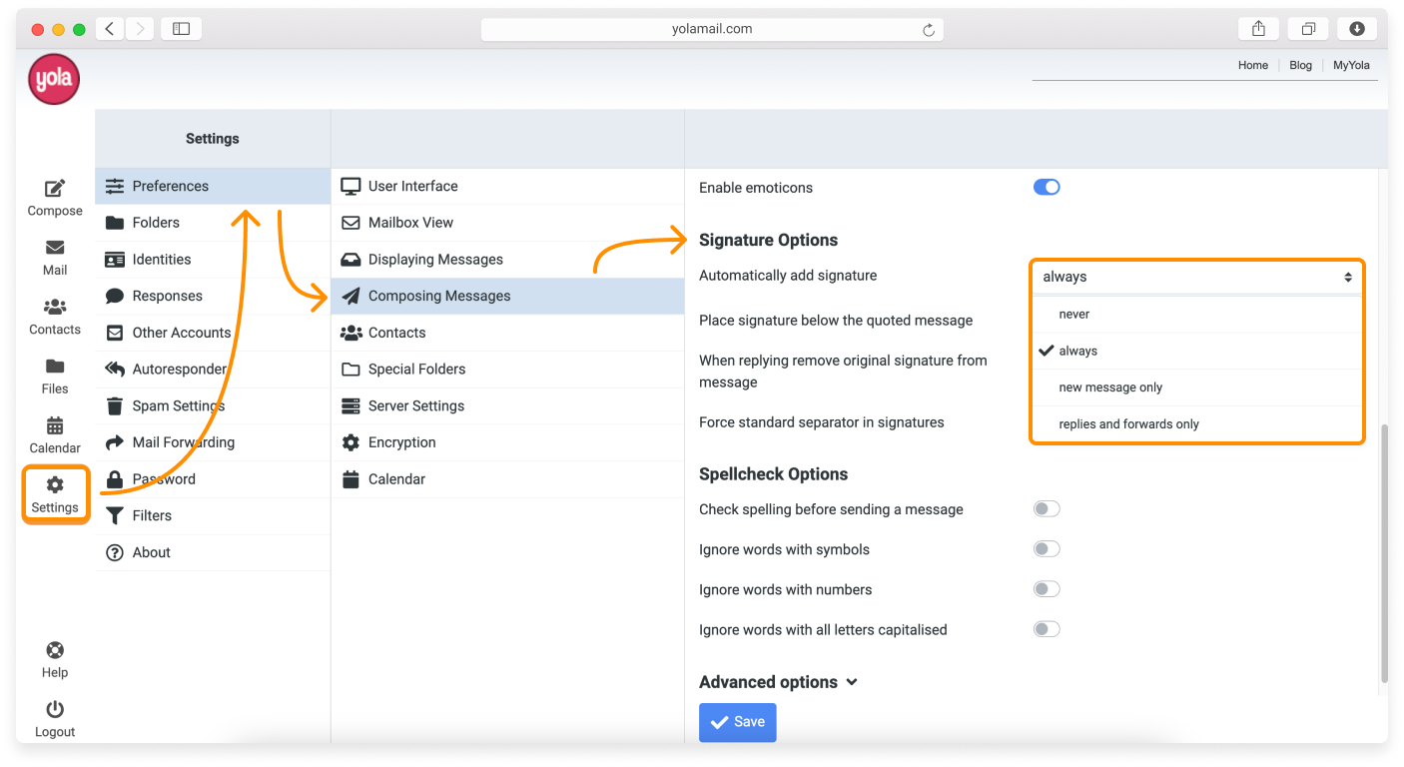The height and width of the screenshot is (767, 1404).
Task: Select Mailbox View settings section
Action: (x=410, y=223)
